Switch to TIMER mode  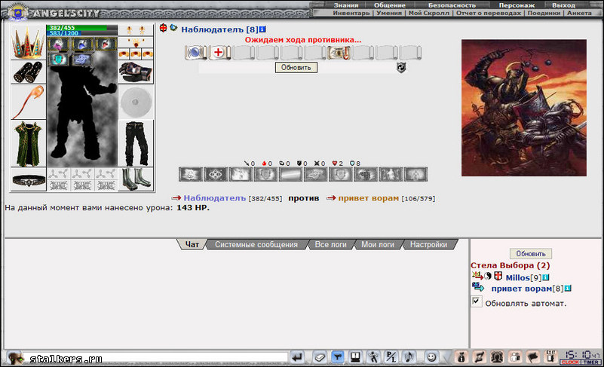[x=591, y=362]
